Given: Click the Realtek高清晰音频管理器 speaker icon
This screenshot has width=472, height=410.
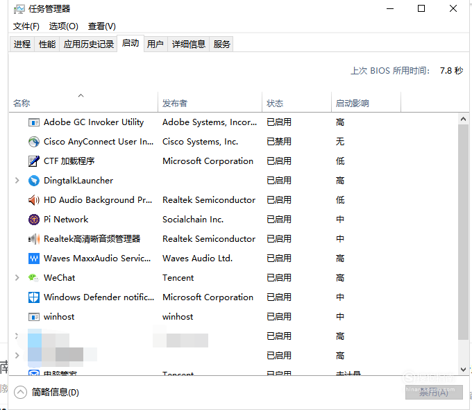Looking at the screenshot, I should tap(34, 239).
